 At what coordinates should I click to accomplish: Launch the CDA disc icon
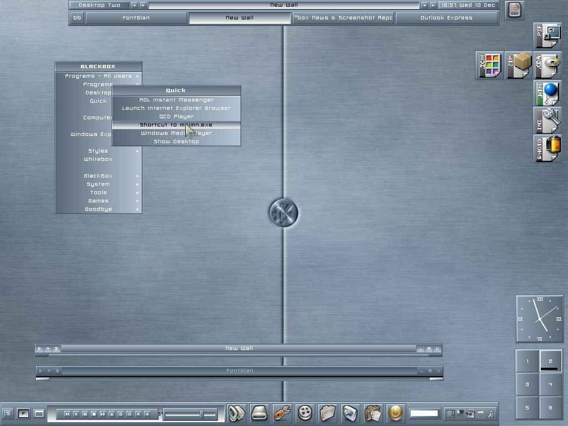coord(547,65)
